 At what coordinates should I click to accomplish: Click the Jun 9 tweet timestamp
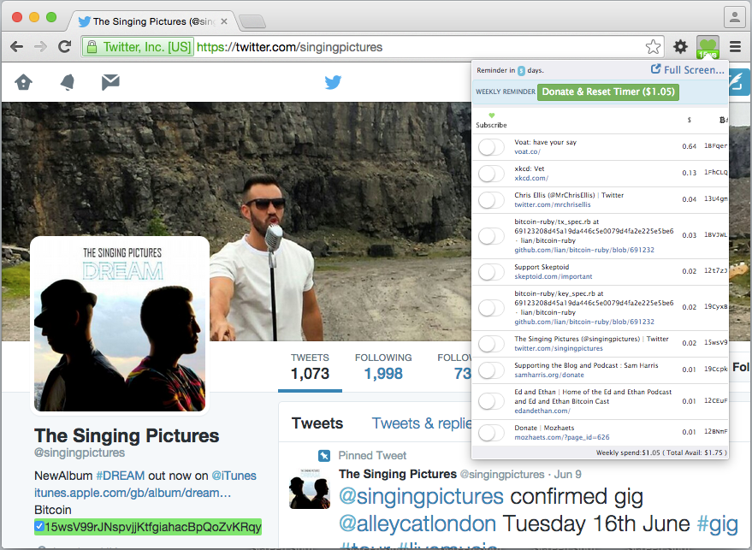pos(568,474)
